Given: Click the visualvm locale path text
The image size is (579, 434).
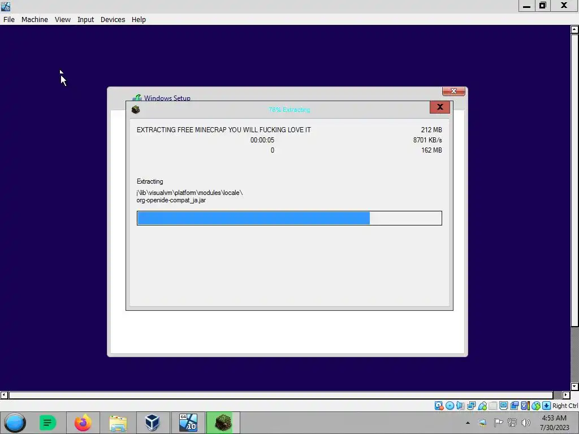Looking at the screenshot, I should pos(189,193).
